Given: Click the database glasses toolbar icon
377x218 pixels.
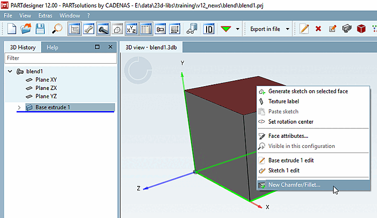Looking at the screenshot, I should (x=192, y=29).
